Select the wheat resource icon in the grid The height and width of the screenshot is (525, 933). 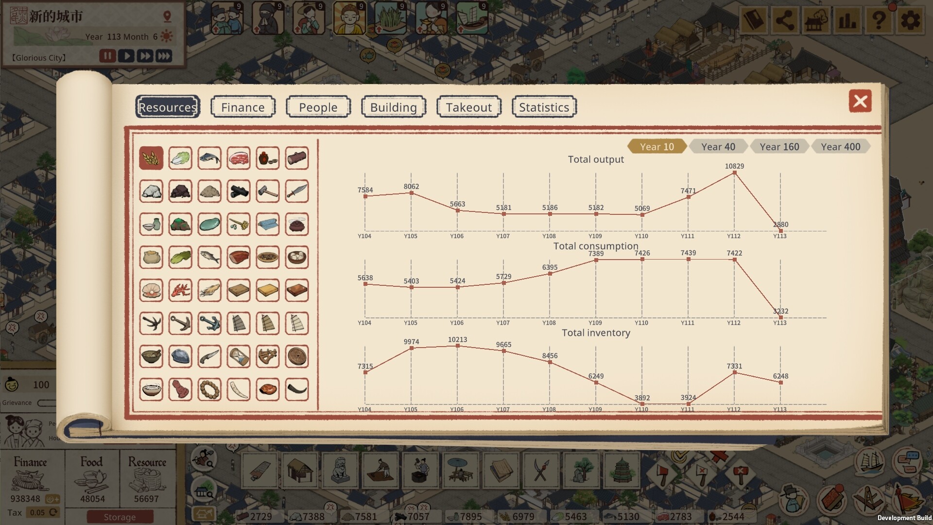pos(151,158)
